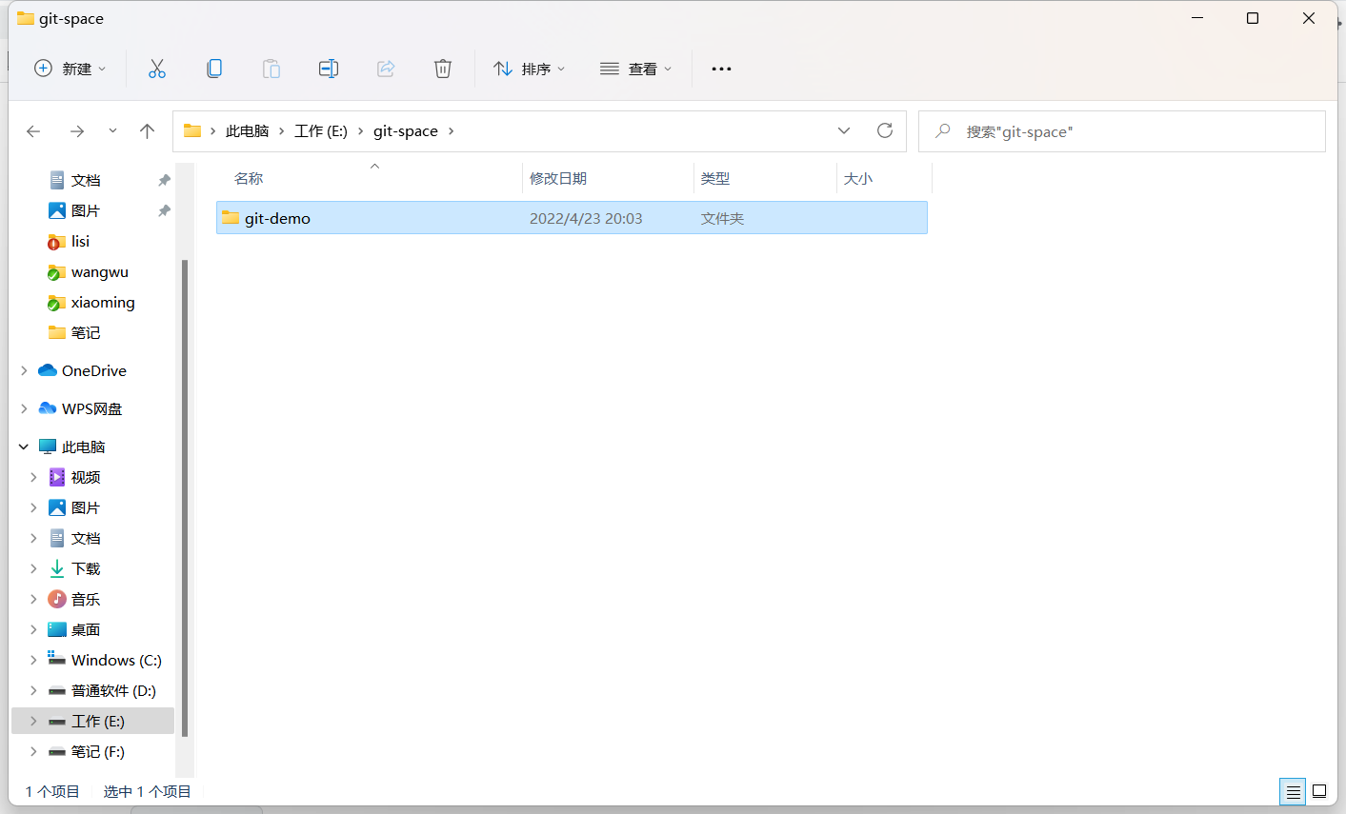Click the navigation pane scrollbar
The height and width of the screenshot is (814, 1346).
point(184,497)
